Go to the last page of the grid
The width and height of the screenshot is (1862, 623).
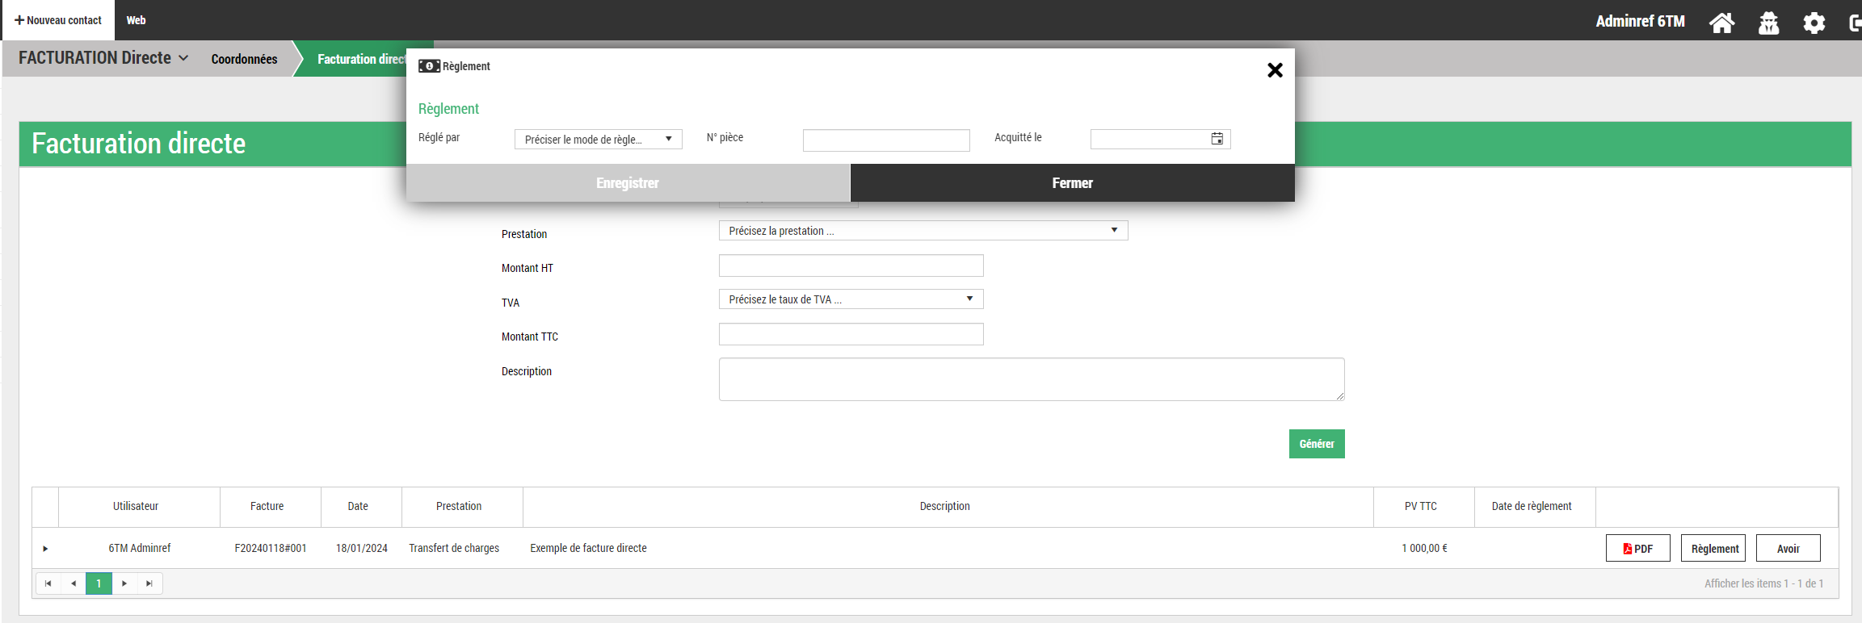[x=149, y=583]
